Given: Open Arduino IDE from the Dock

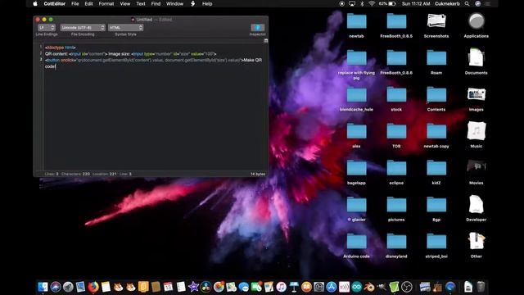Looking at the screenshot, I should [357, 287].
